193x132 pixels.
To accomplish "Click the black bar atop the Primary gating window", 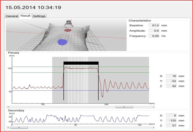I will click(81, 63).
